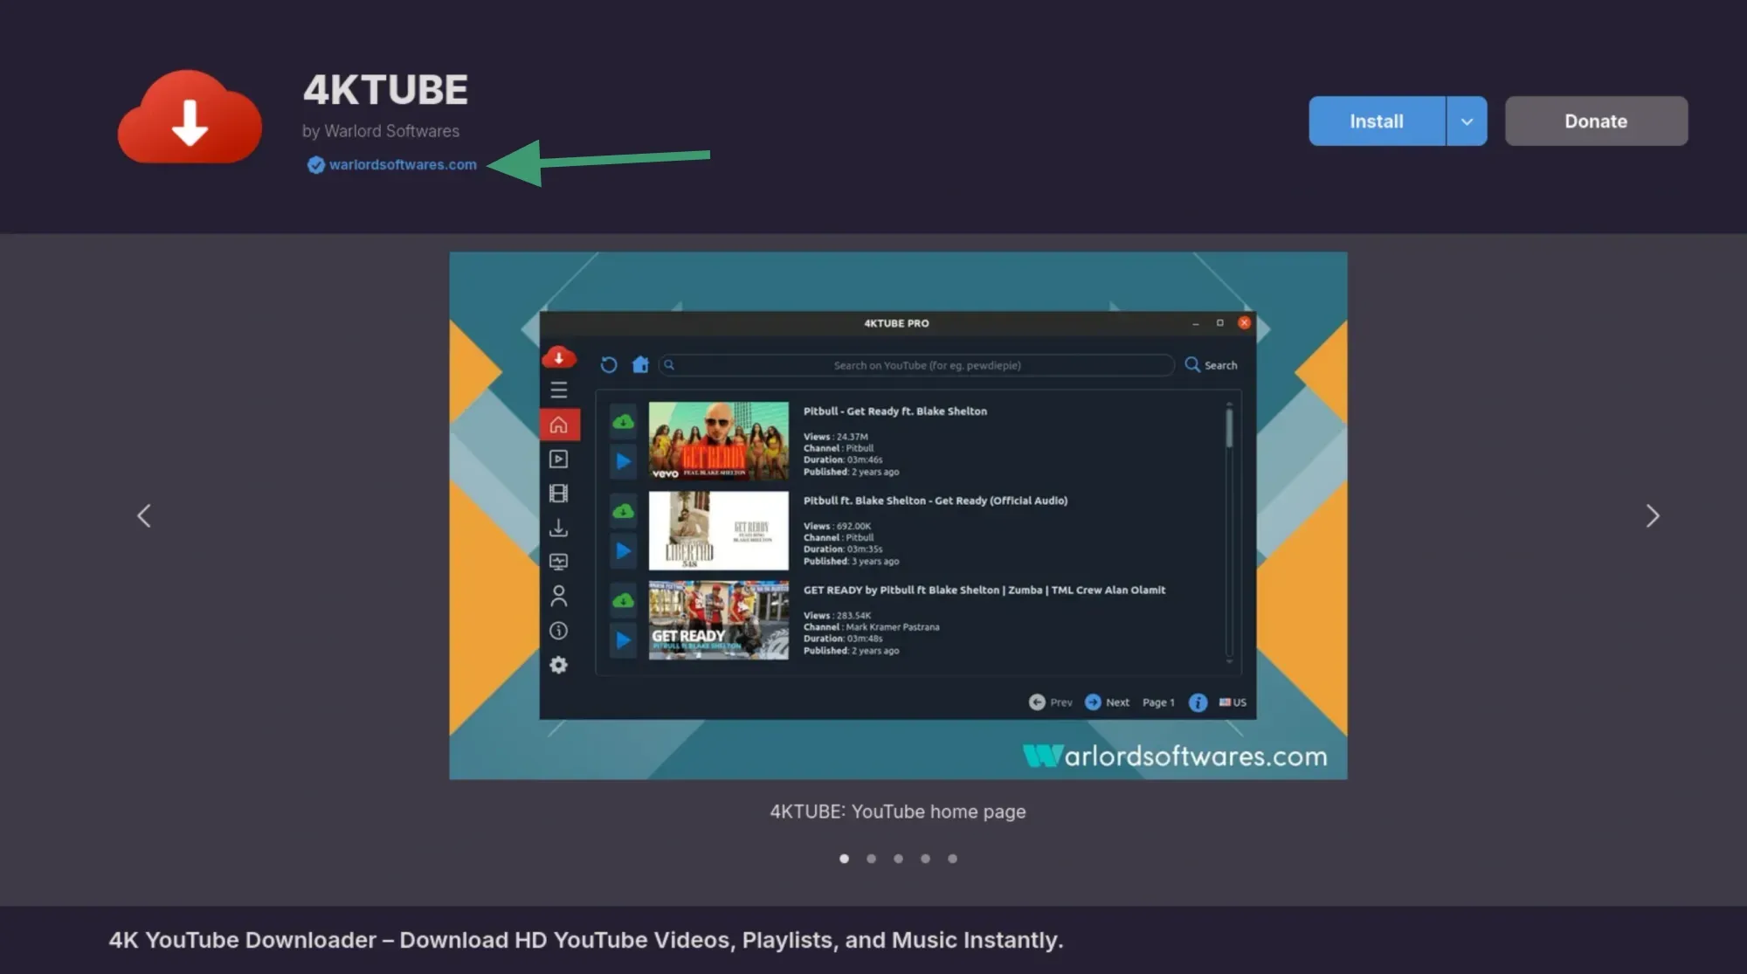Viewport: 1747px width, 974px height.
Task: Open the warlordsoftwares.com developer link
Action: 402,165
